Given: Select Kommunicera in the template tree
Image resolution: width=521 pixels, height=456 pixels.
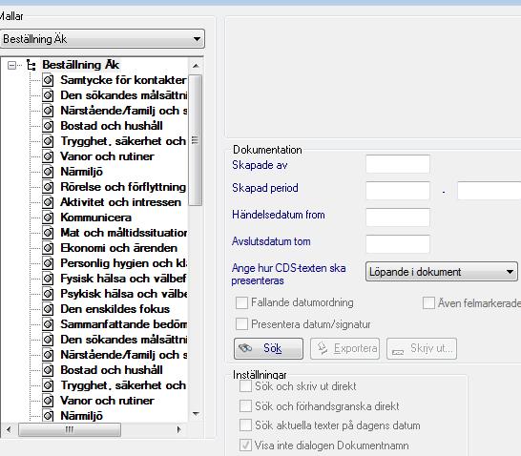Looking at the screenshot, I should (x=96, y=218).
